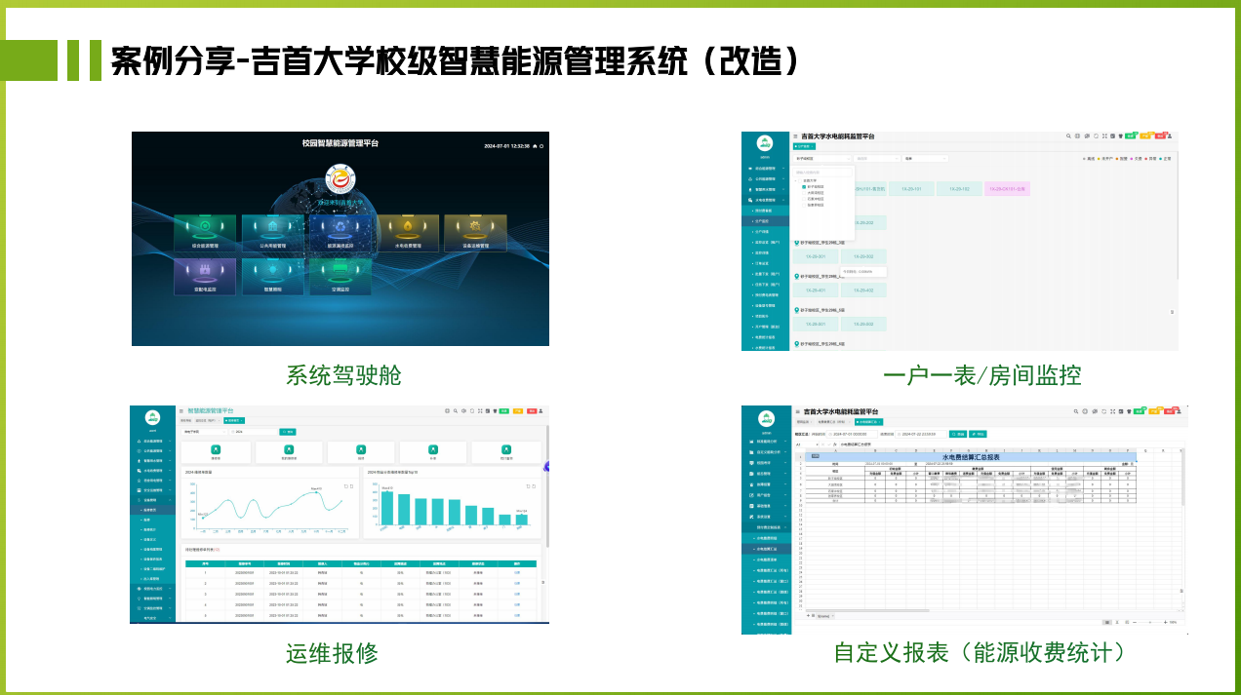Viewport: 1241px width, 695px height.
Task: Click the green search button in the repair screen
Action: click(x=288, y=432)
